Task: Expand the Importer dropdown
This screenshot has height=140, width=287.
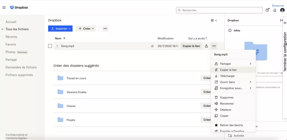Action: pos(60,29)
